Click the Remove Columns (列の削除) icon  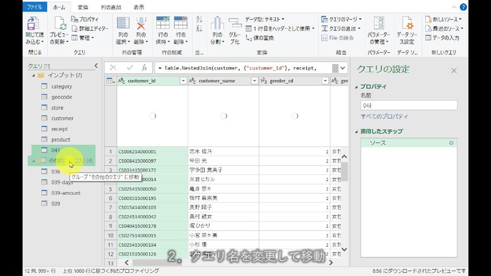coord(141,23)
